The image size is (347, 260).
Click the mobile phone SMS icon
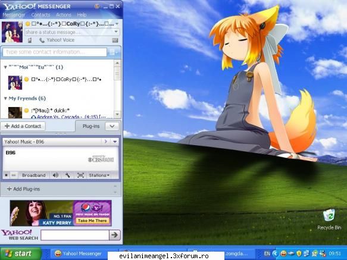pyautogui.click(x=30, y=40)
